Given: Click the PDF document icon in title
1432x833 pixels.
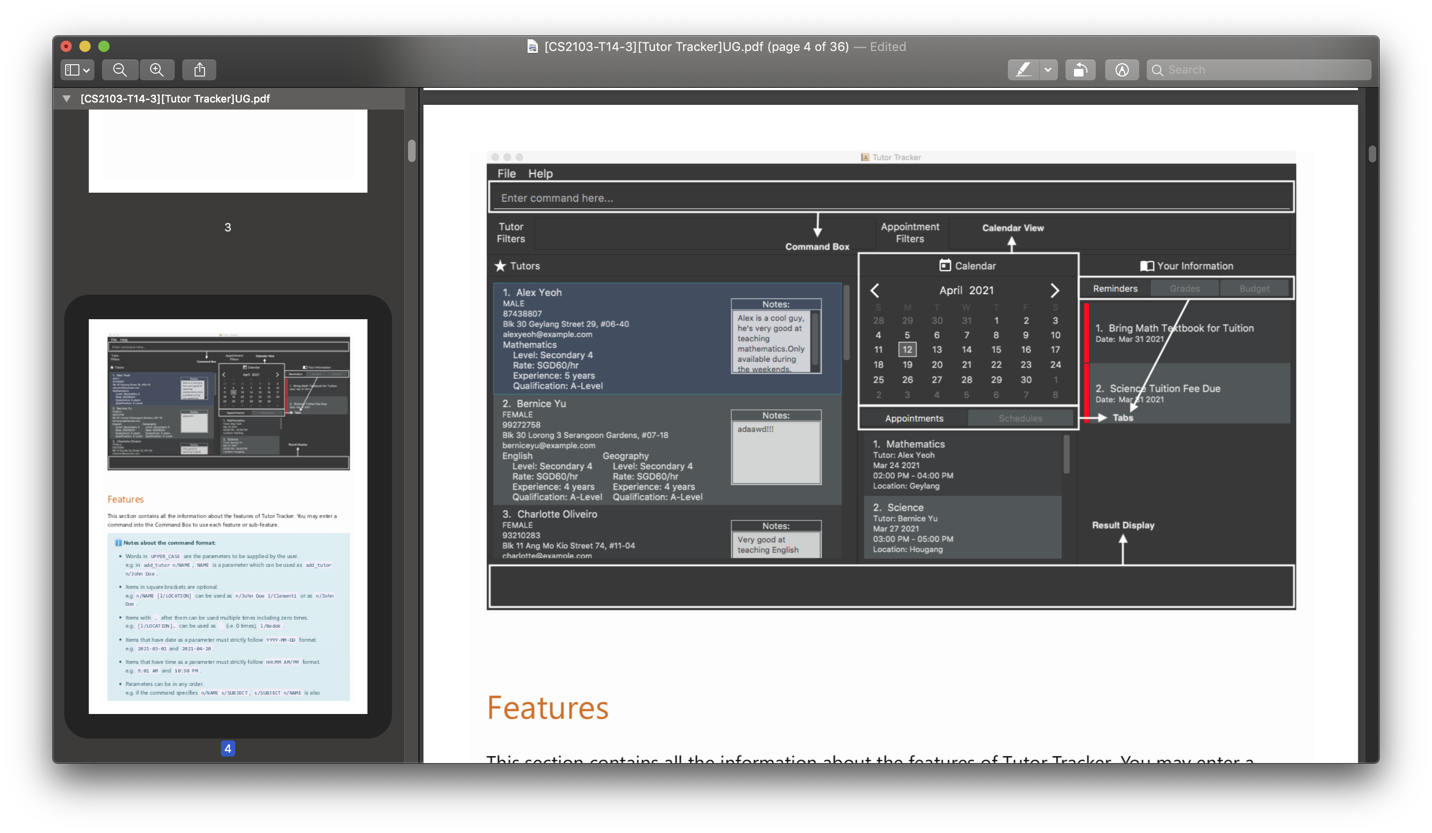Looking at the screenshot, I should tap(532, 47).
